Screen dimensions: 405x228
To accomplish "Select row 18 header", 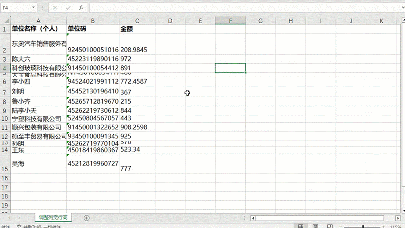I will click(5, 196).
